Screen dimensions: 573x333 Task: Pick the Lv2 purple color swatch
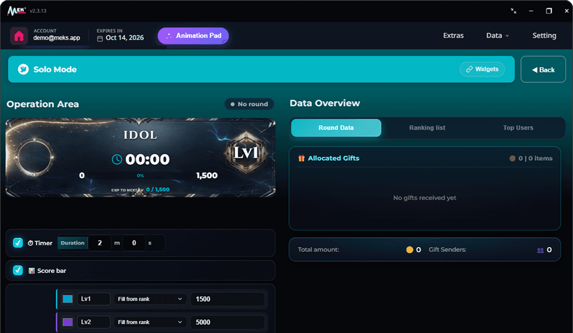(67, 322)
